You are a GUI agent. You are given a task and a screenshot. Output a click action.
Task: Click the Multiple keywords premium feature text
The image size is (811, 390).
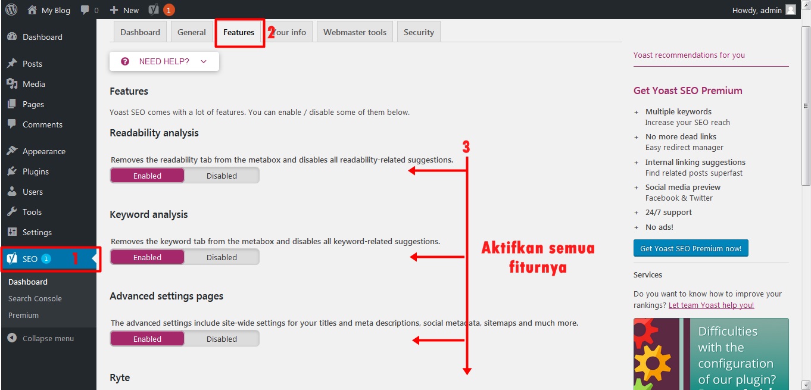[678, 111]
